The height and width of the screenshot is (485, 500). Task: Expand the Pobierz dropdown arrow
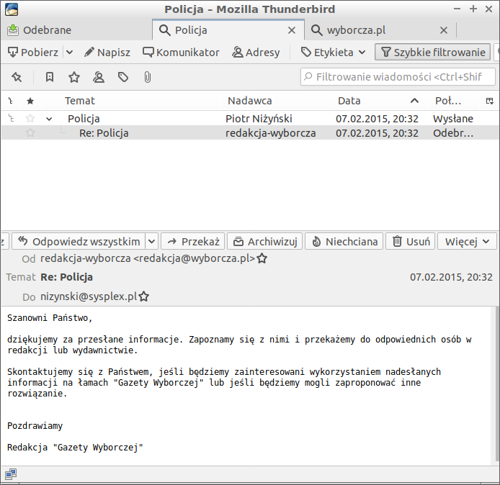[x=69, y=53]
